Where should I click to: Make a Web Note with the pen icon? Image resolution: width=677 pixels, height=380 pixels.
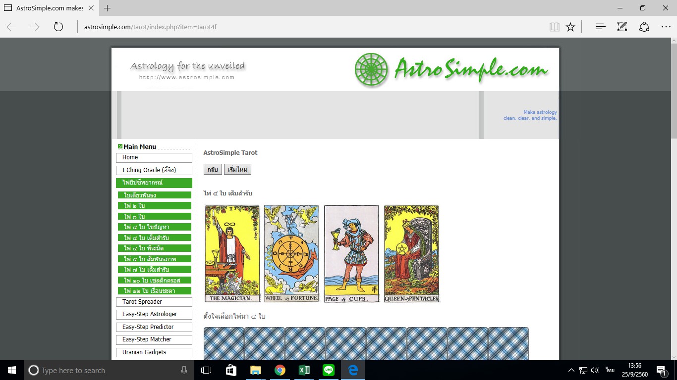(x=622, y=27)
